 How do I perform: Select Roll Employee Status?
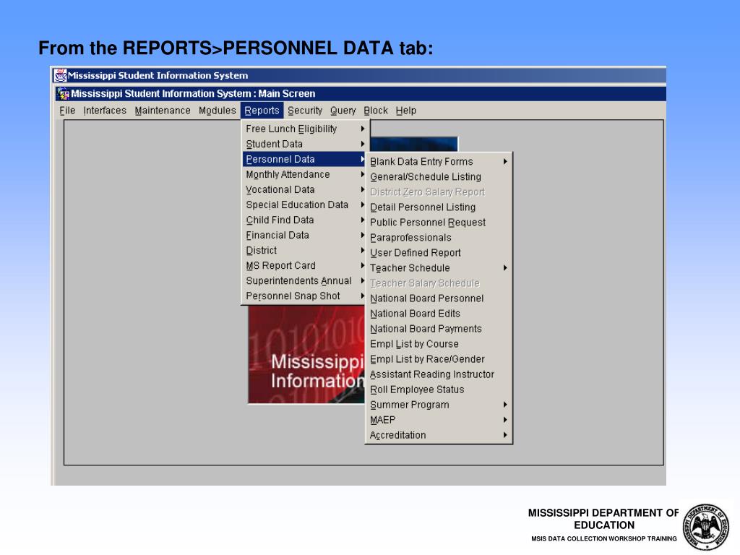pyautogui.click(x=439, y=390)
